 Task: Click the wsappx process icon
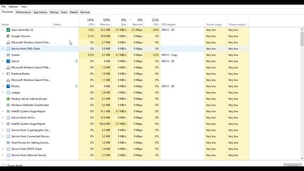click(x=8, y=93)
